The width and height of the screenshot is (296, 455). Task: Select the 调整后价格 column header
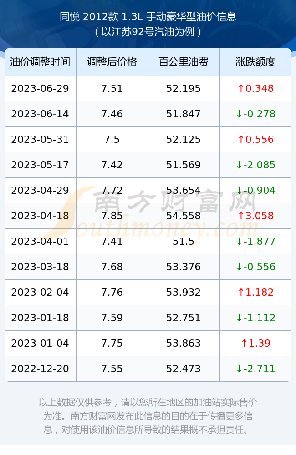(x=112, y=62)
